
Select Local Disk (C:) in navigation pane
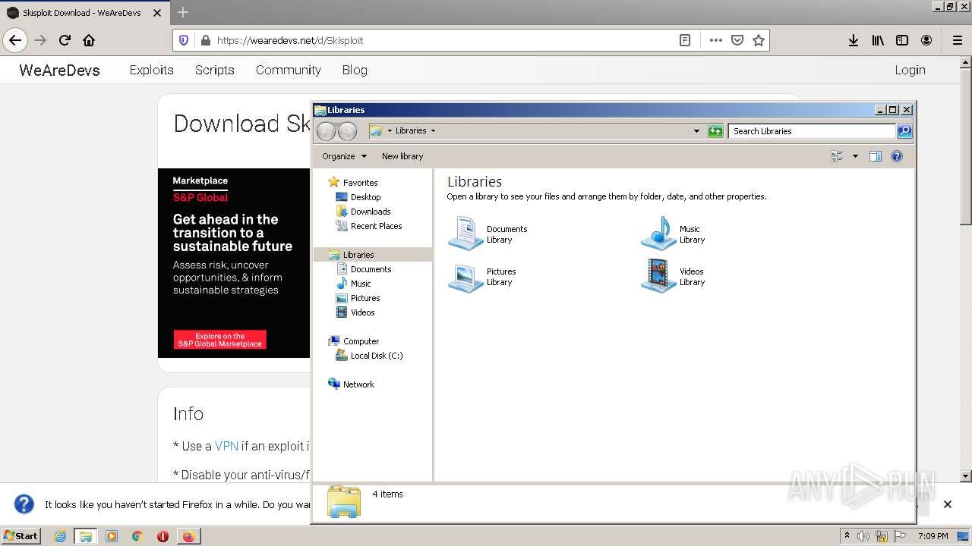[x=377, y=356]
